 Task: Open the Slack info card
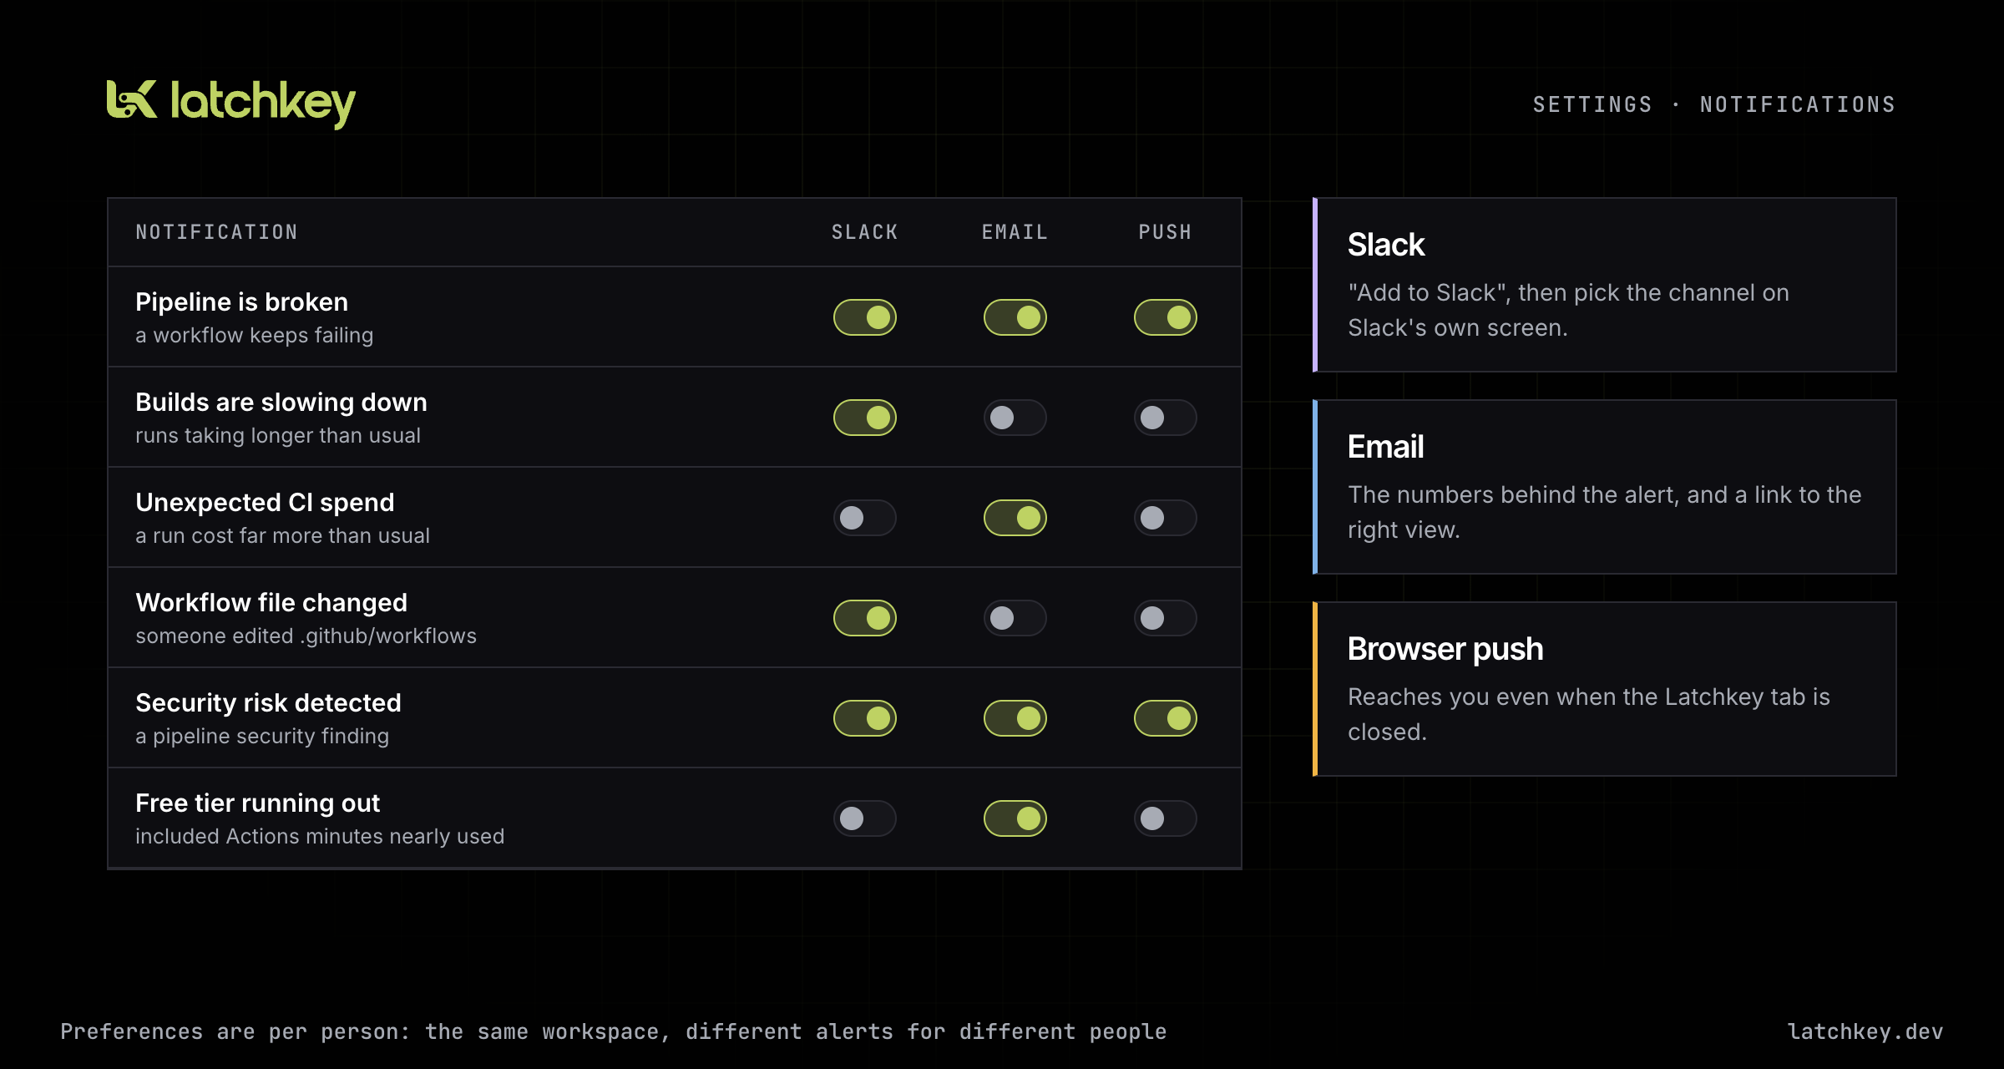1604,285
